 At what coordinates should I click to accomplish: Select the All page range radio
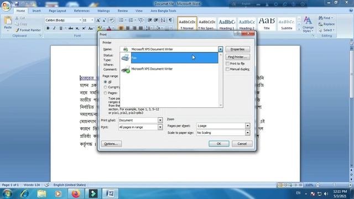coord(105,82)
